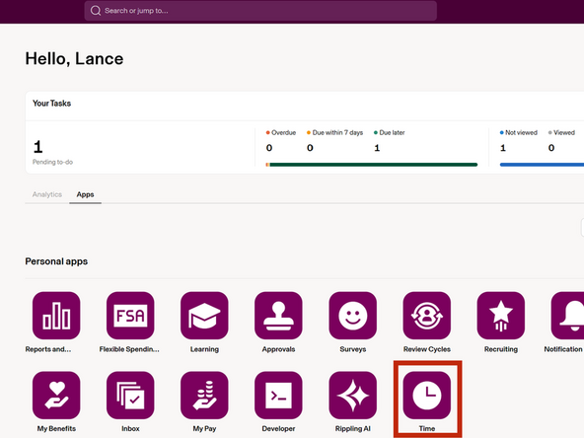Screen dimensions: 584x438
Task: Launch the Rippling AI app
Action: click(353, 396)
